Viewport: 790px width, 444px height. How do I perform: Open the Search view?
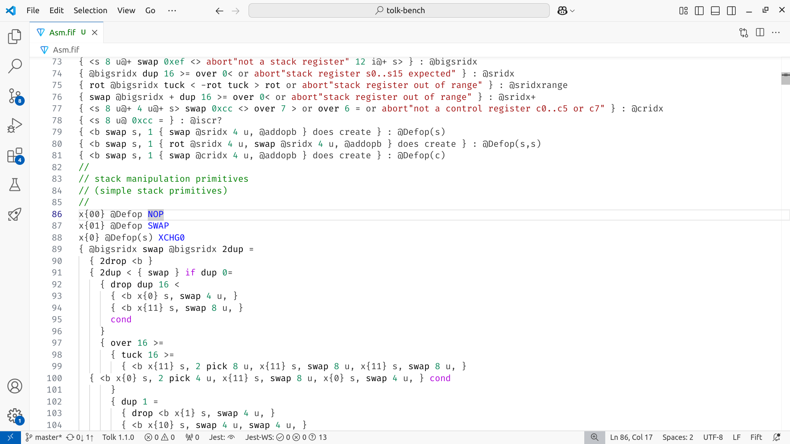coord(15,66)
